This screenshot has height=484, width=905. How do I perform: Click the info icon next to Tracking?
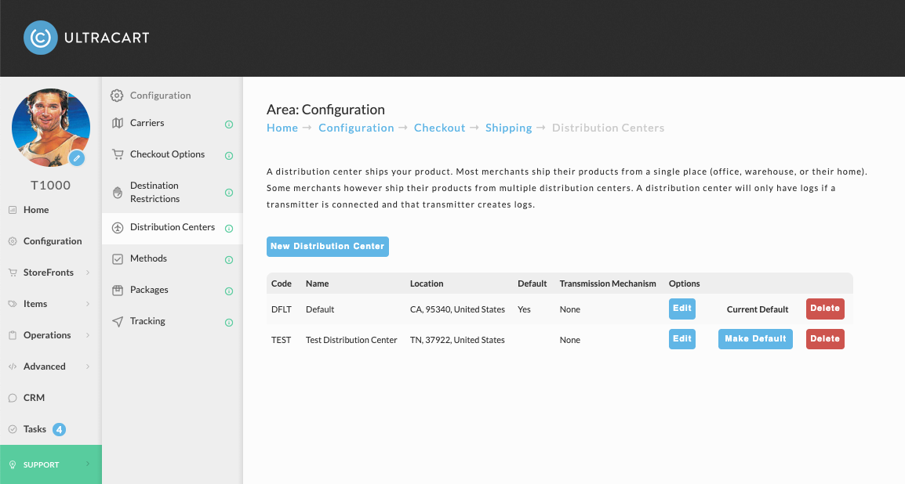[x=228, y=323]
